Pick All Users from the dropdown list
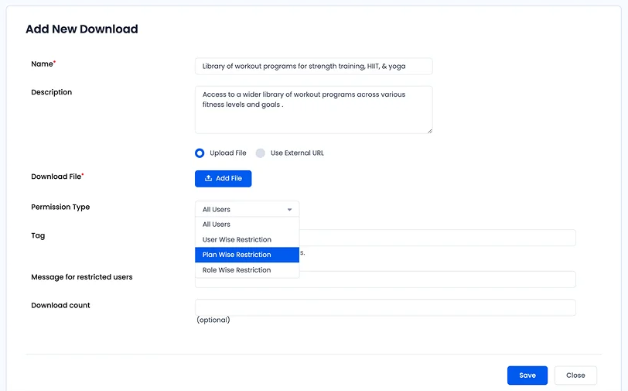The image size is (628, 391). pos(217,225)
